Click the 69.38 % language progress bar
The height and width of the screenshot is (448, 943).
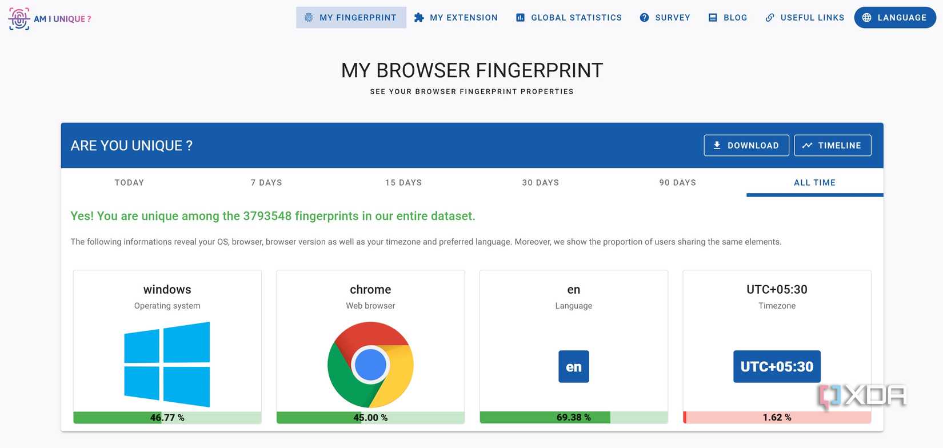574,418
